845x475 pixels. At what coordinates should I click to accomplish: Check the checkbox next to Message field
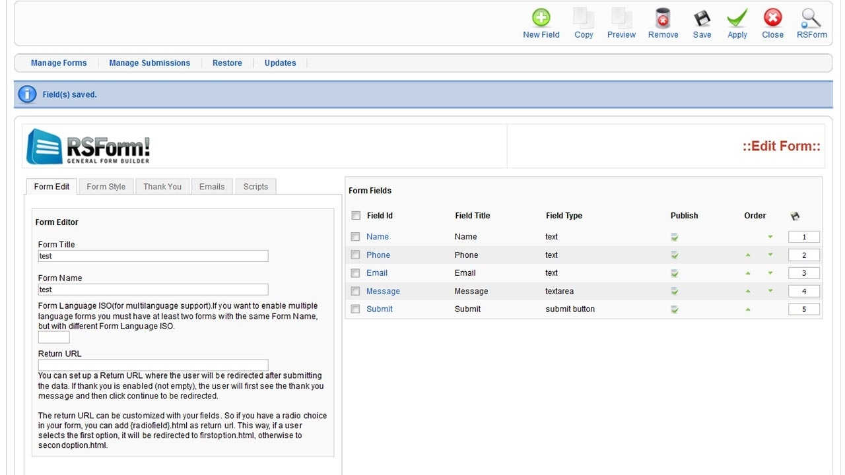pyautogui.click(x=355, y=291)
